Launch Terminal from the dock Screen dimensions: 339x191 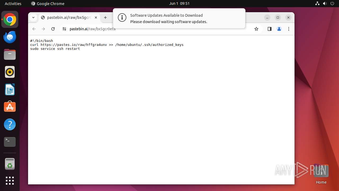click(10, 142)
